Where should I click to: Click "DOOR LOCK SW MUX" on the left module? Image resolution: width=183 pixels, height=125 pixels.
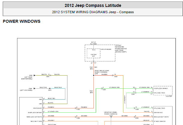point(35,113)
